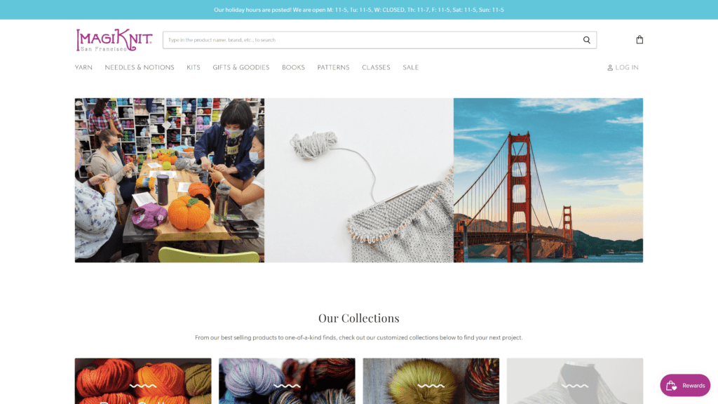Open the Rewards bag icon button
Screen dimensions: 718x404
pyautogui.click(x=671, y=386)
